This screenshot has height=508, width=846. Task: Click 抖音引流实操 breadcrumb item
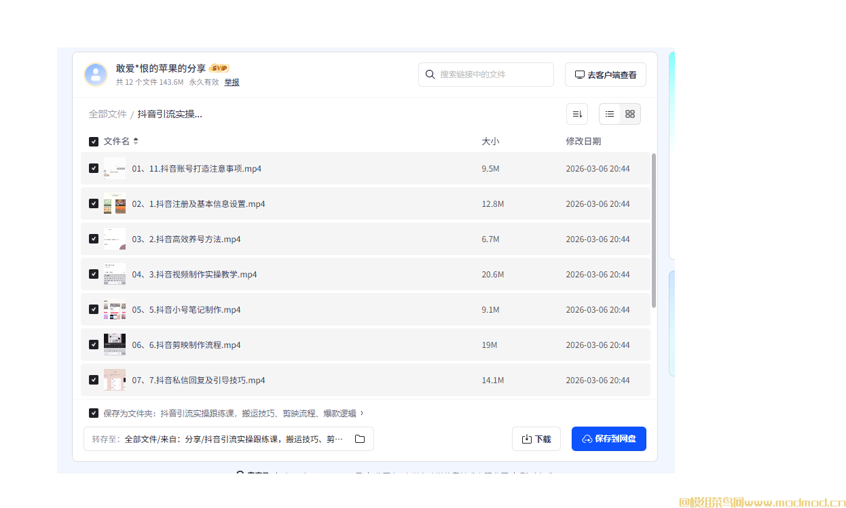point(170,114)
